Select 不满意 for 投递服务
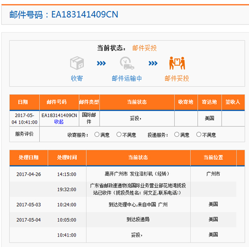 [199, 134]
